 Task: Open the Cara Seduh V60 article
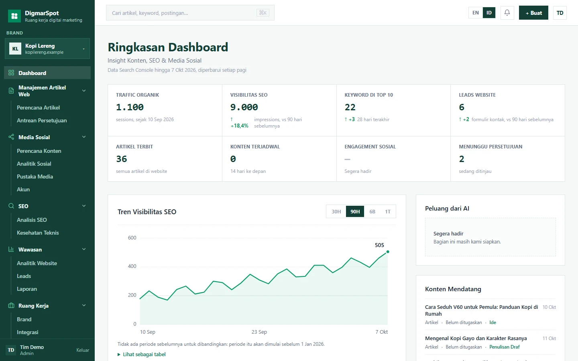tap(482, 310)
